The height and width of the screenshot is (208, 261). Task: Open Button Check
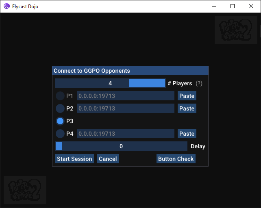coord(176,159)
